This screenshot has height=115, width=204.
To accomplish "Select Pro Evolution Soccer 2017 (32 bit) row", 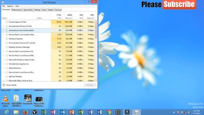I will click(48, 43).
